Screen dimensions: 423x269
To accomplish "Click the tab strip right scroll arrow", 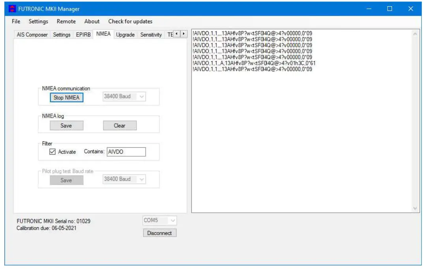I will (184, 33).
